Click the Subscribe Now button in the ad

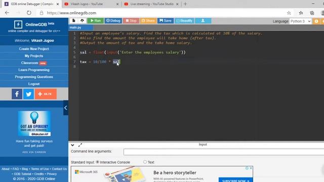point(236,180)
